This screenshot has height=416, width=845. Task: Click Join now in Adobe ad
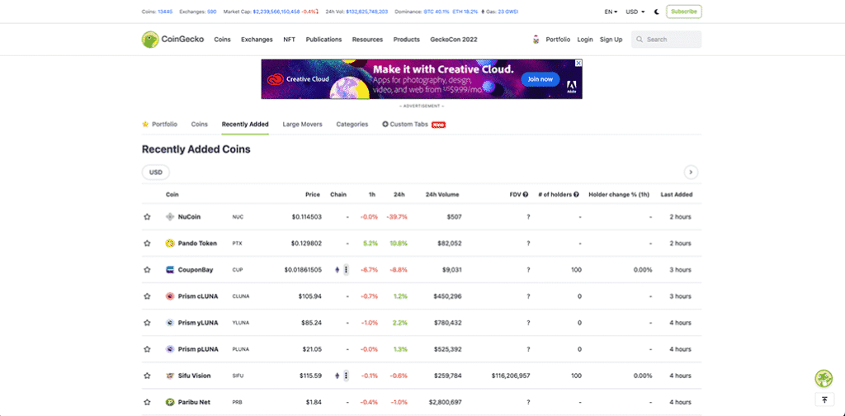540,79
